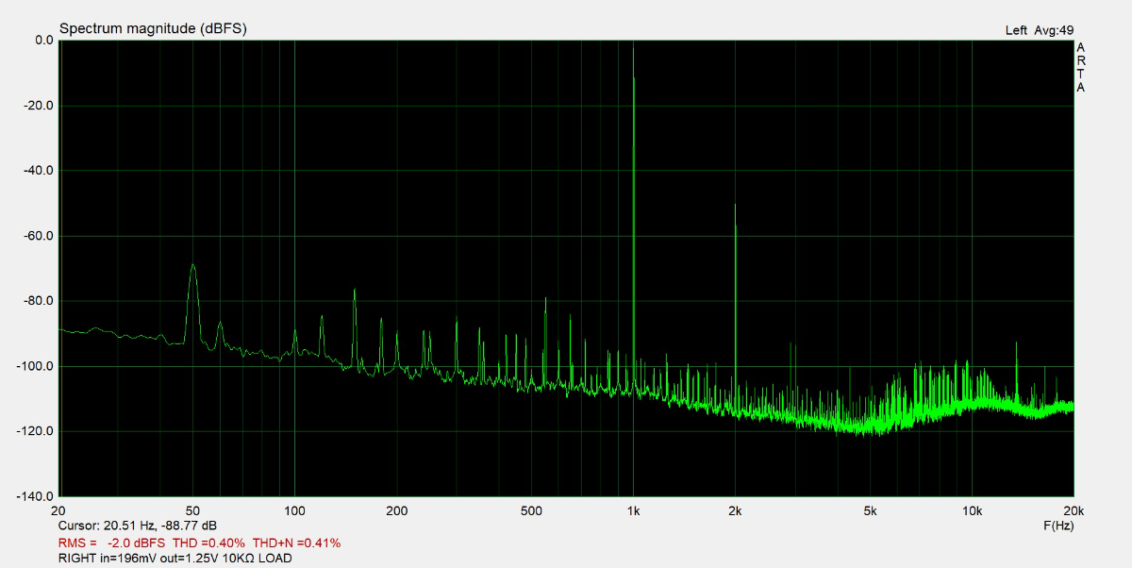The height and width of the screenshot is (568, 1132).
Task: Click the F(Hz) axis label
Action: (x=1057, y=526)
